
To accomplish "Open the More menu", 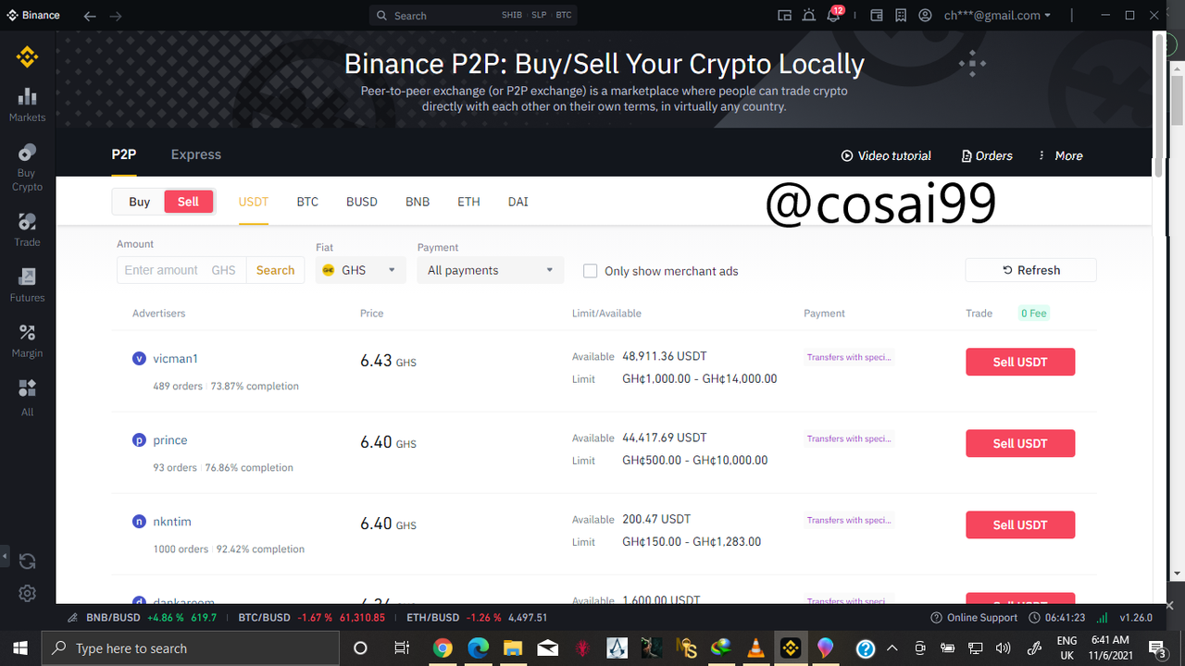I will [x=1061, y=155].
